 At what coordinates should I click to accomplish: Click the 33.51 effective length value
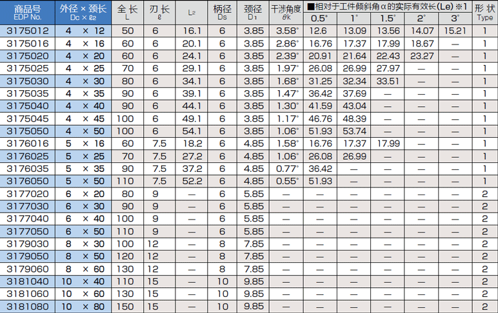point(388,81)
